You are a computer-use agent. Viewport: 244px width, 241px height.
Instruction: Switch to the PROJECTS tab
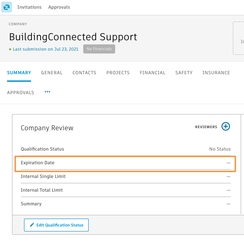(118, 73)
